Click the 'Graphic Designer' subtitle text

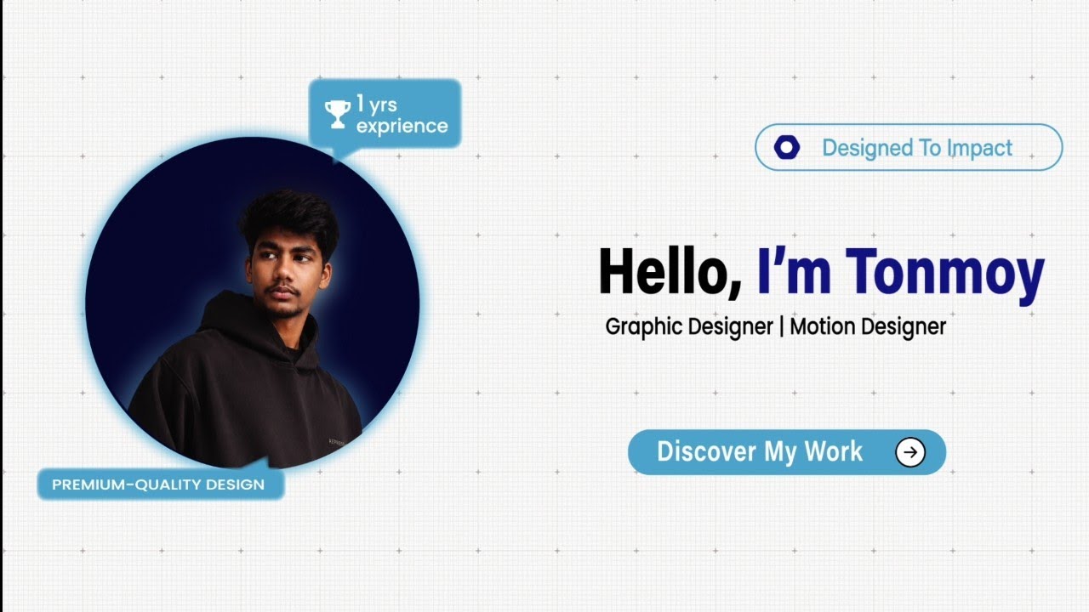(689, 326)
